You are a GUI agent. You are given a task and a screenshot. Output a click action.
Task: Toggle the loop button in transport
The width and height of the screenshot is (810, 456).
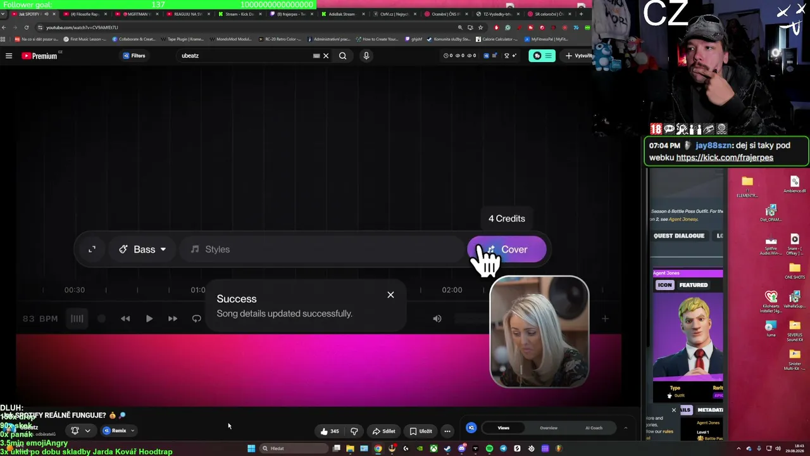pyautogui.click(x=197, y=319)
